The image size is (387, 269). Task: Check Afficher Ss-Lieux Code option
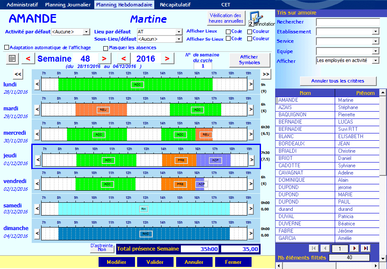click(x=228, y=38)
